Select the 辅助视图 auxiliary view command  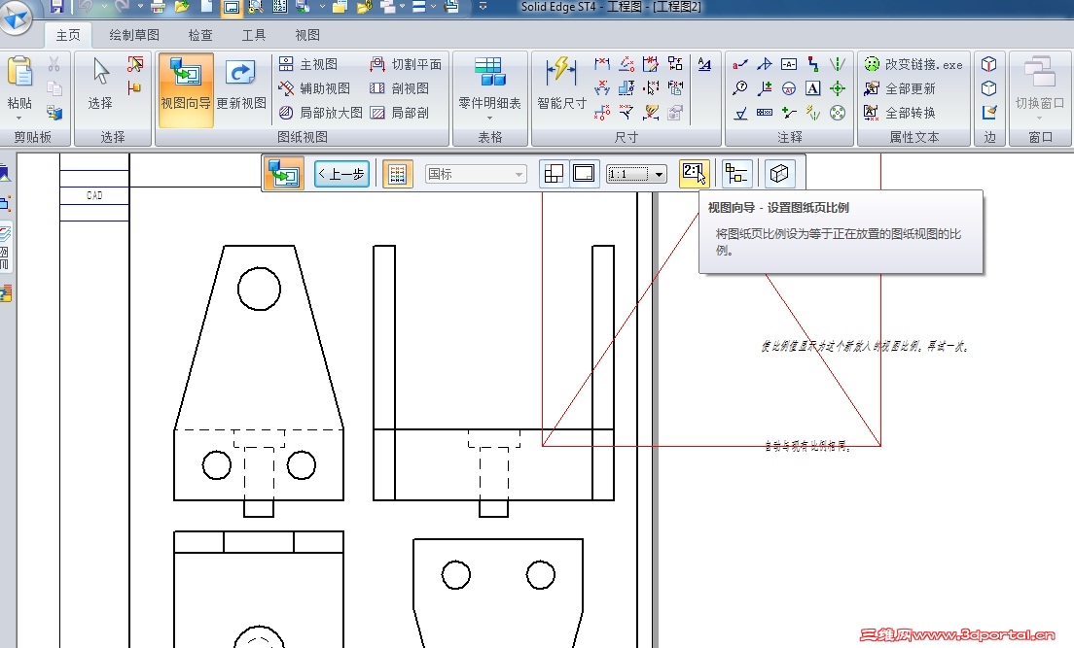point(314,88)
